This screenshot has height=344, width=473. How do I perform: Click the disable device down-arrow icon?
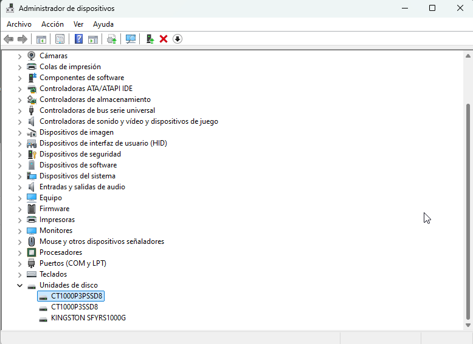click(x=178, y=39)
